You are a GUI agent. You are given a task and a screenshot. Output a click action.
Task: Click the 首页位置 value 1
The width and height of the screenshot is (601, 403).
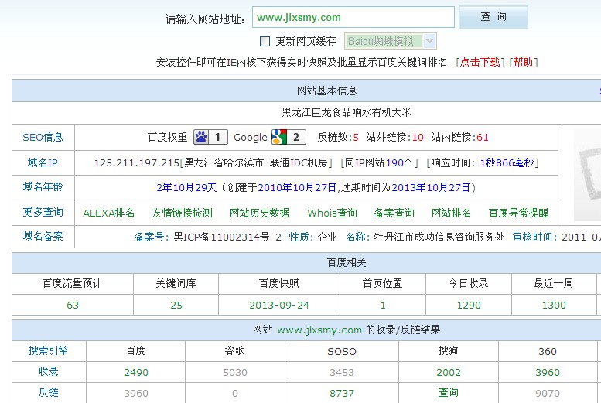[383, 306]
